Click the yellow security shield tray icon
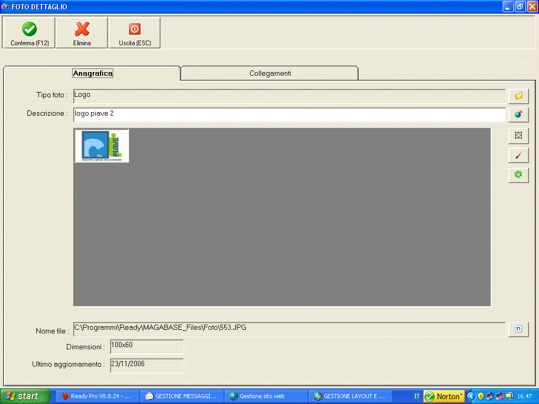 coord(481,397)
